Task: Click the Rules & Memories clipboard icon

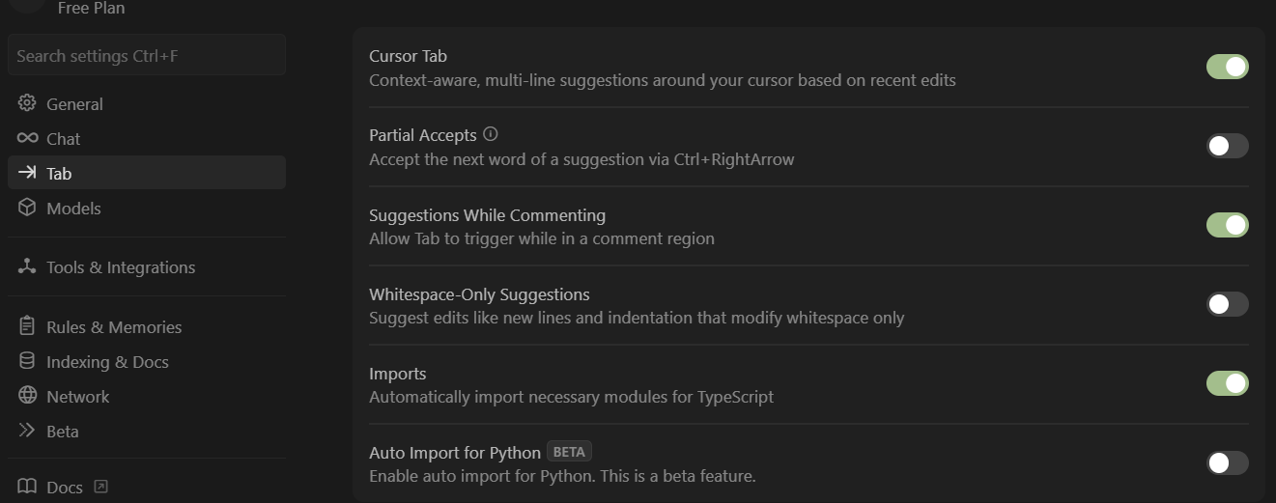Action: (x=27, y=326)
